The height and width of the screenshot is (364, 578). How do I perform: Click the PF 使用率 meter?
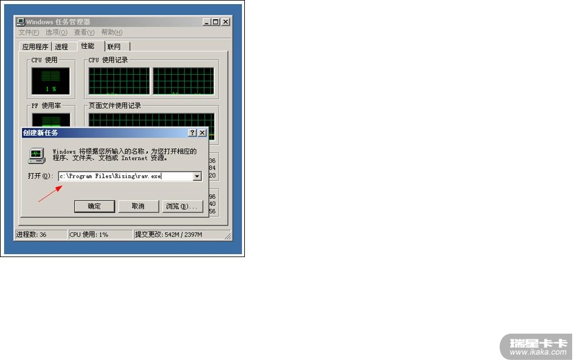[x=51, y=120]
